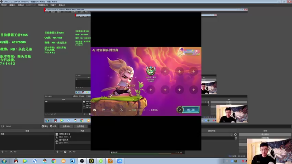Move the selected source up in the list
The height and width of the screenshot is (164, 292).
pyautogui.click(x=70, y=152)
